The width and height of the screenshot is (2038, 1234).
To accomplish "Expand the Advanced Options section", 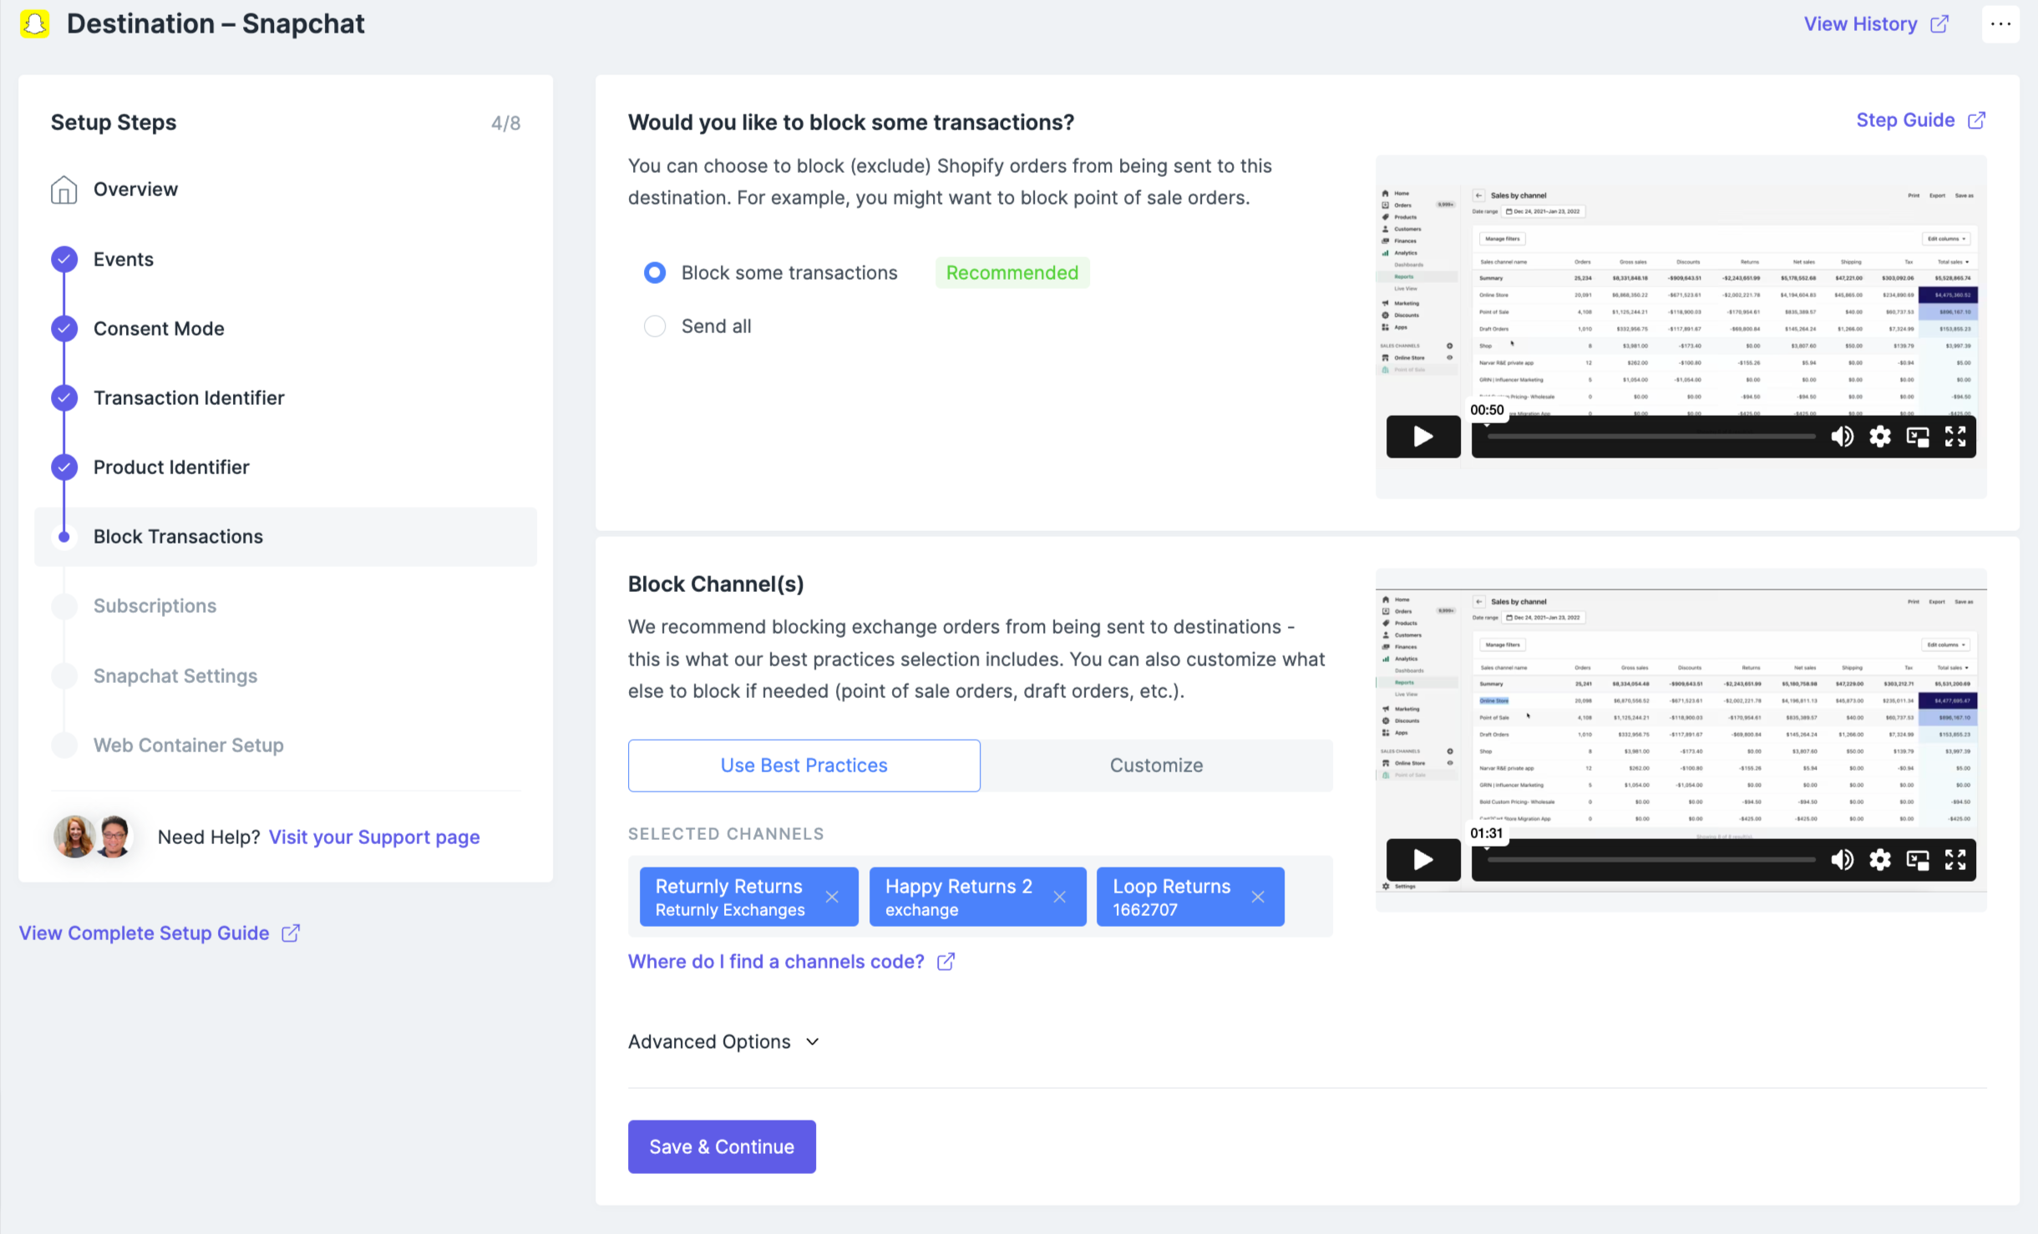I will 723,1042.
